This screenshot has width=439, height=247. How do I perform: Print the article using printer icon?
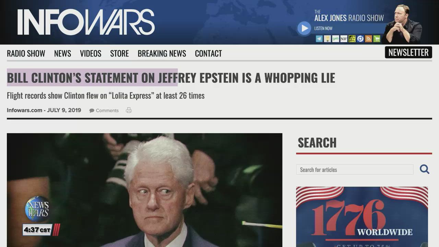click(x=129, y=110)
